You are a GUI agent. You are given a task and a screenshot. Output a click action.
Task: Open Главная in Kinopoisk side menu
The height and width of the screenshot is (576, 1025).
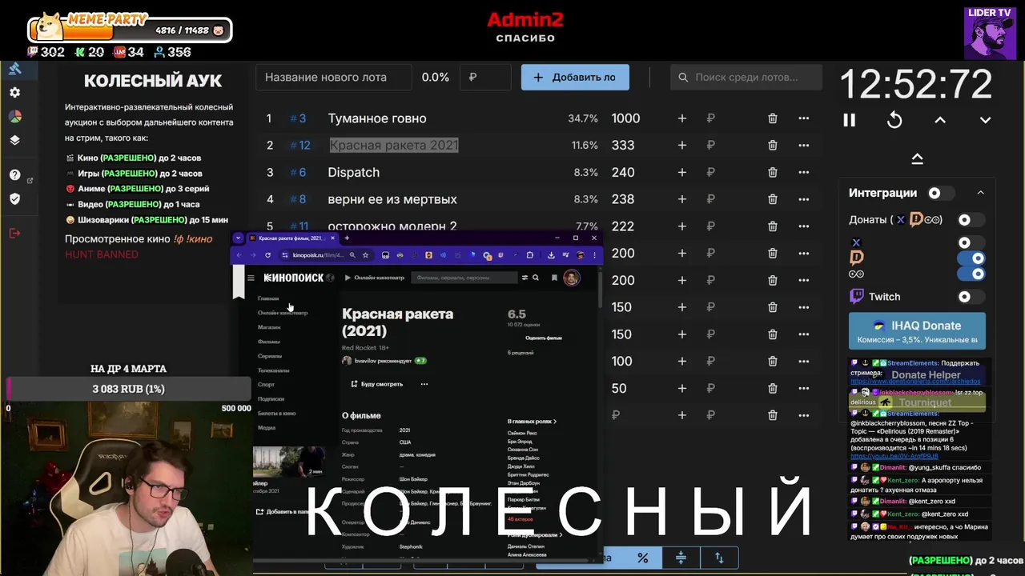268,298
